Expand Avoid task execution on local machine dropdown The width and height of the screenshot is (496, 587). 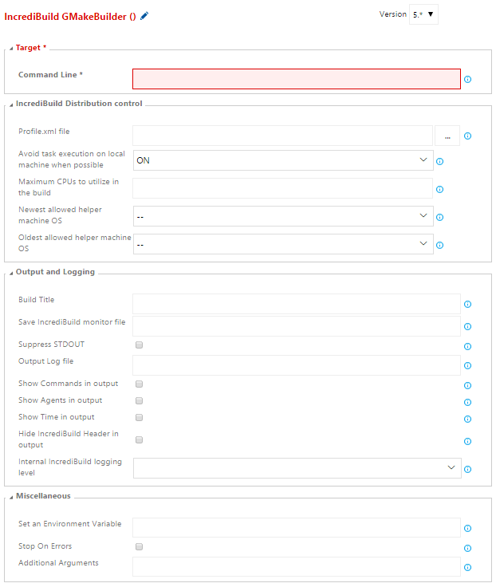pos(283,160)
